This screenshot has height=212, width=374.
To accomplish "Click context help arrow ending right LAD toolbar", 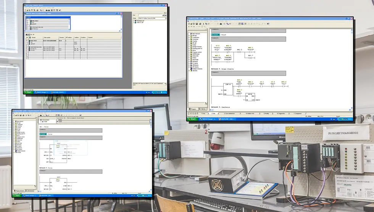I will [x=268, y=24].
